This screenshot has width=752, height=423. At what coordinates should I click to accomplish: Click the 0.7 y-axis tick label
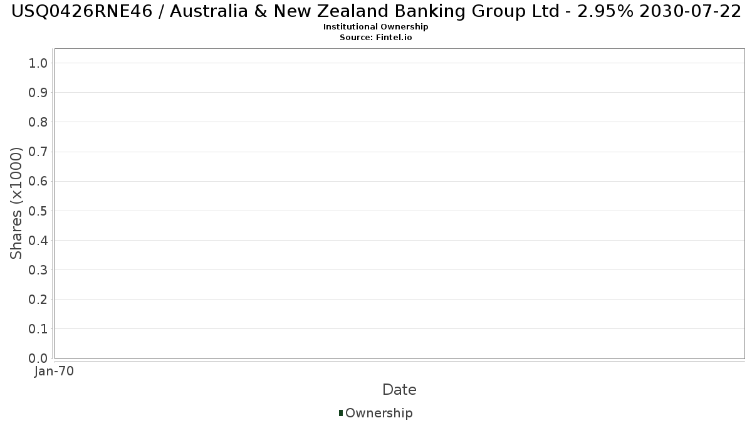pyautogui.click(x=38, y=152)
